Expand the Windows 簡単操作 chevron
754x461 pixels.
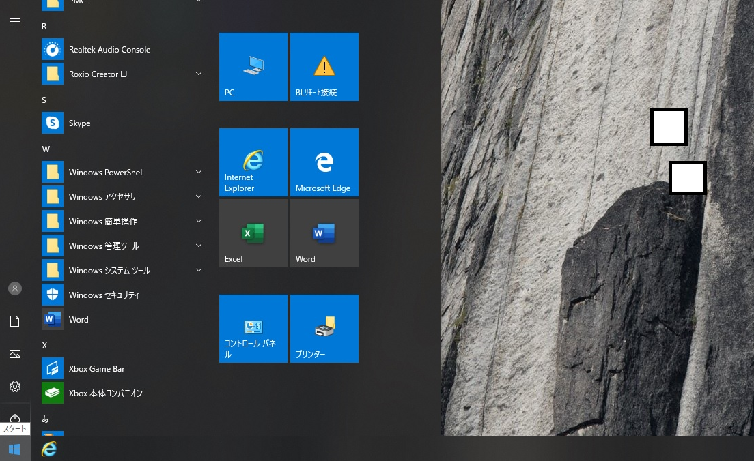pyautogui.click(x=199, y=221)
